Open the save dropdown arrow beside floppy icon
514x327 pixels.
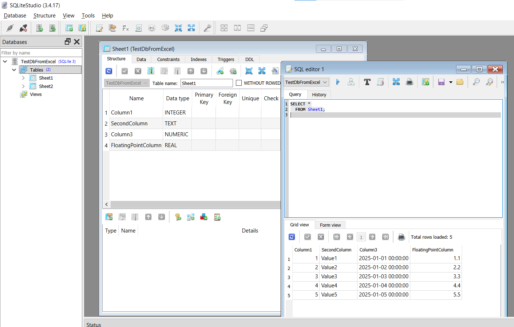point(451,82)
